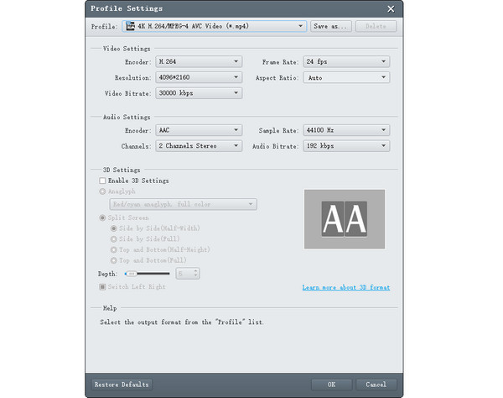Expand the Frame Rate dropdown
The height and width of the screenshot is (398, 503).
[x=384, y=61]
